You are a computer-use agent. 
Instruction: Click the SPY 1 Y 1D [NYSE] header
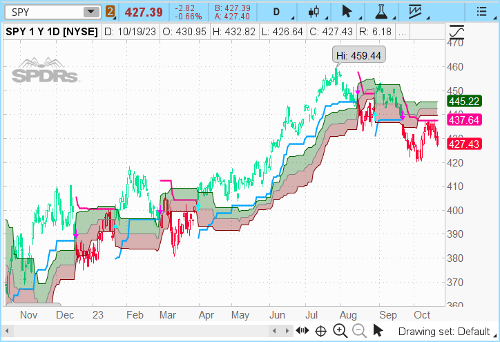[52, 32]
